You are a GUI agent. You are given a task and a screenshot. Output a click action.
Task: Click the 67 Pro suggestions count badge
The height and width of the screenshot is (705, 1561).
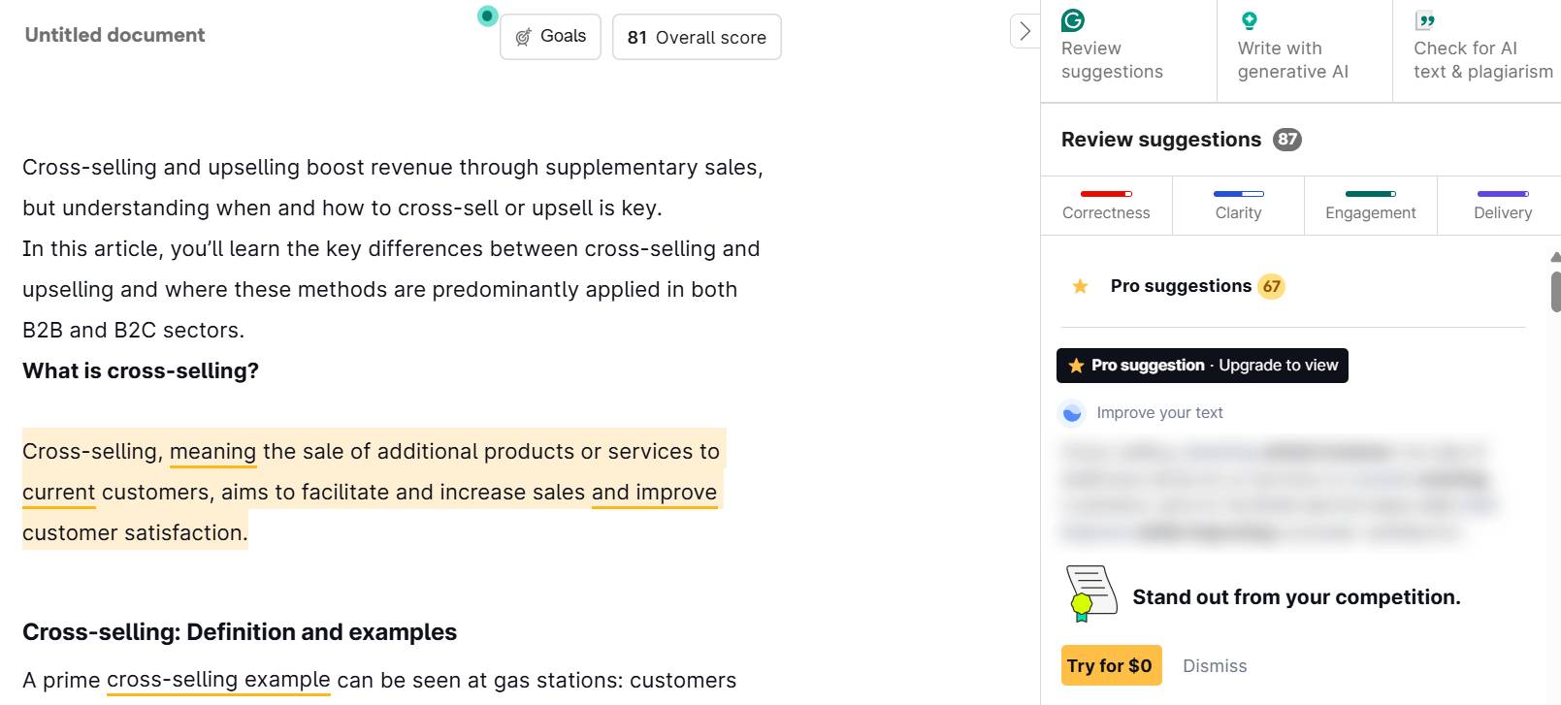click(1271, 286)
